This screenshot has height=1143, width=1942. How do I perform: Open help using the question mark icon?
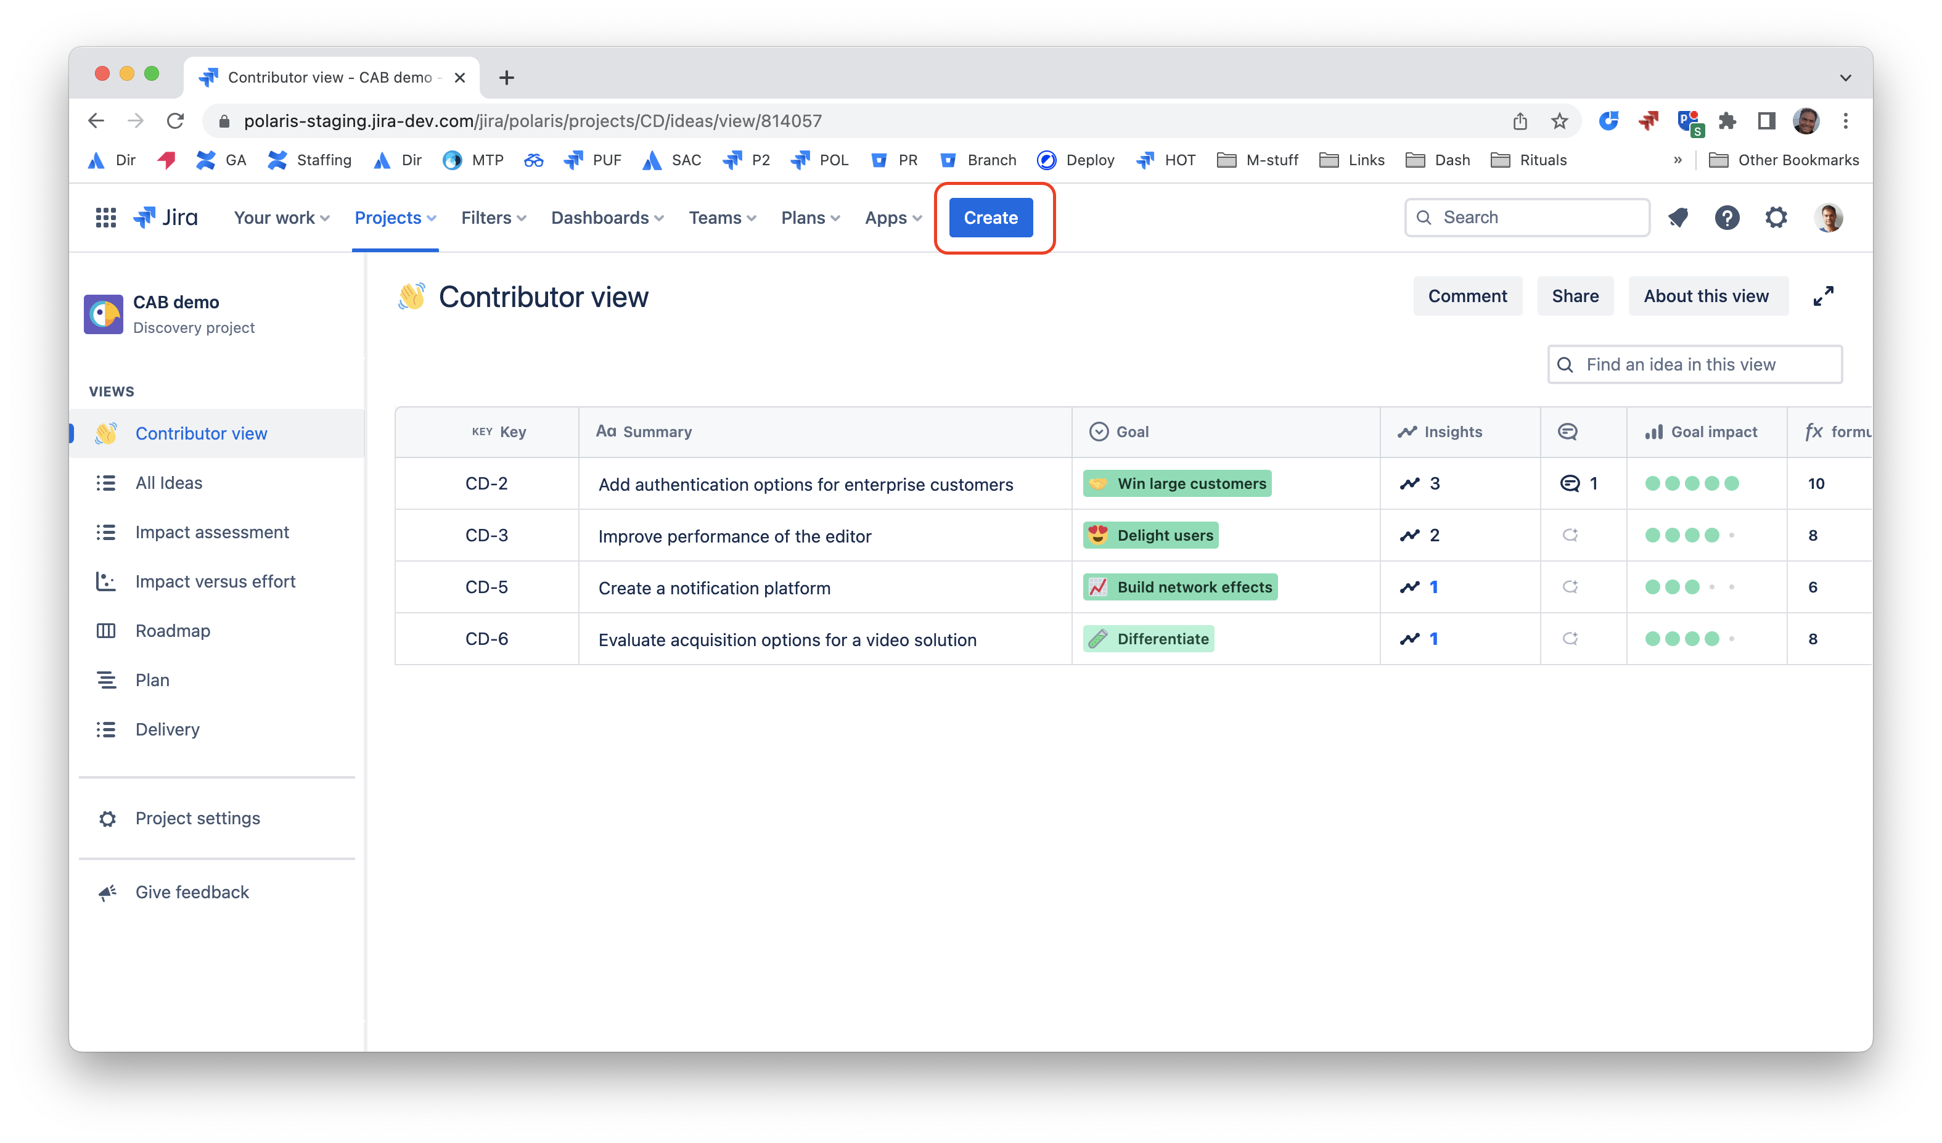coord(1727,218)
